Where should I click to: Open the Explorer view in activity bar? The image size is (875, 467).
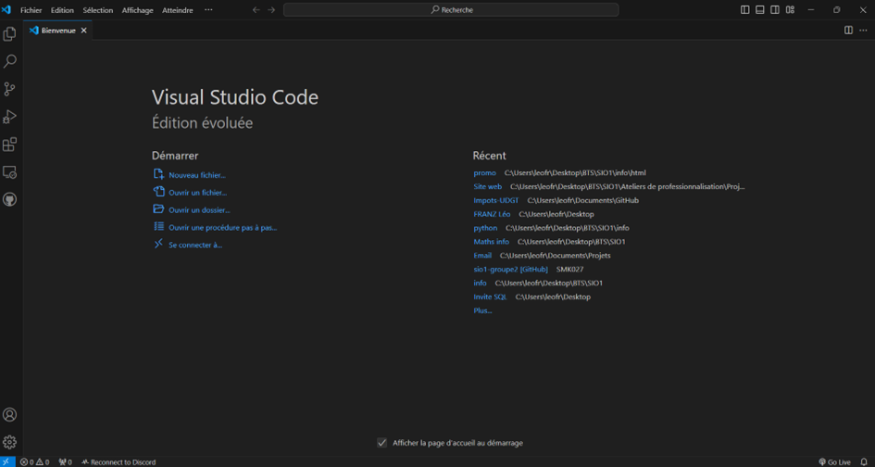[9, 34]
